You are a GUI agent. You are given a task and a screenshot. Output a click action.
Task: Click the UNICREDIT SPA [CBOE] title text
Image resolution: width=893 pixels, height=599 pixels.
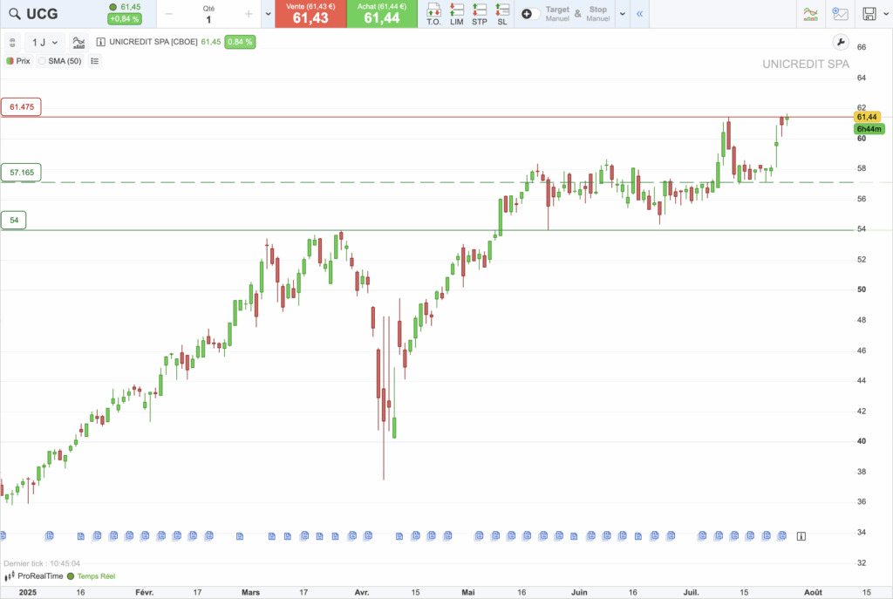pyautogui.click(x=153, y=42)
